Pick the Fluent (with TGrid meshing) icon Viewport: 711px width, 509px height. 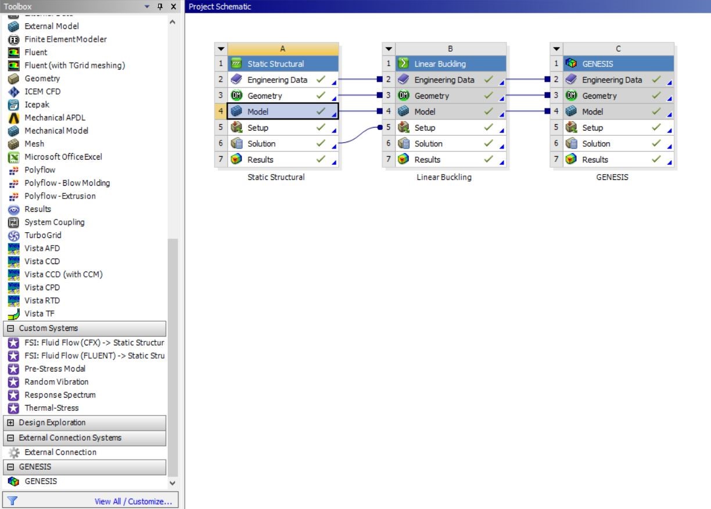(13, 66)
